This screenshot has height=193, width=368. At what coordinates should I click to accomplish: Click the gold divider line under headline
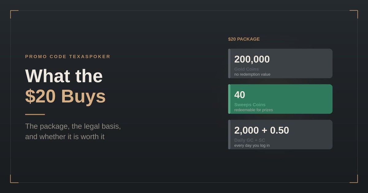pos(35,115)
